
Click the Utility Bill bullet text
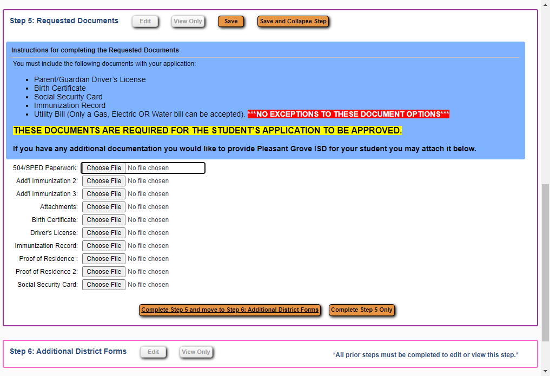click(139, 114)
